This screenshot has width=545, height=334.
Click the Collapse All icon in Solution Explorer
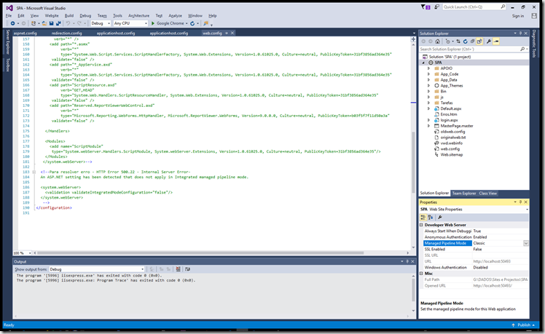point(472,41)
